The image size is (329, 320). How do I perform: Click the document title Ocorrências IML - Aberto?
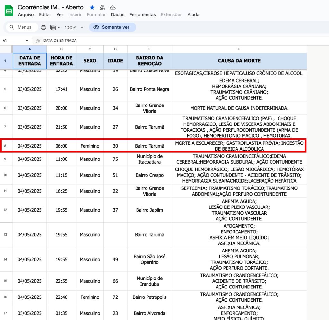(50, 7)
